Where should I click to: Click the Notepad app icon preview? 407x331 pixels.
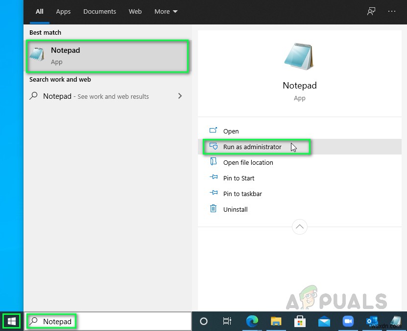300,55
